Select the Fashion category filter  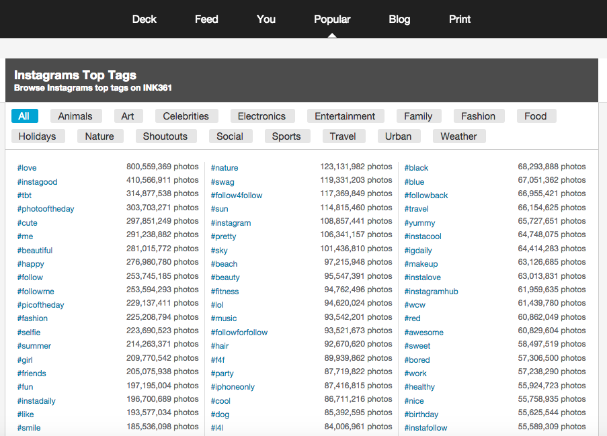click(479, 116)
